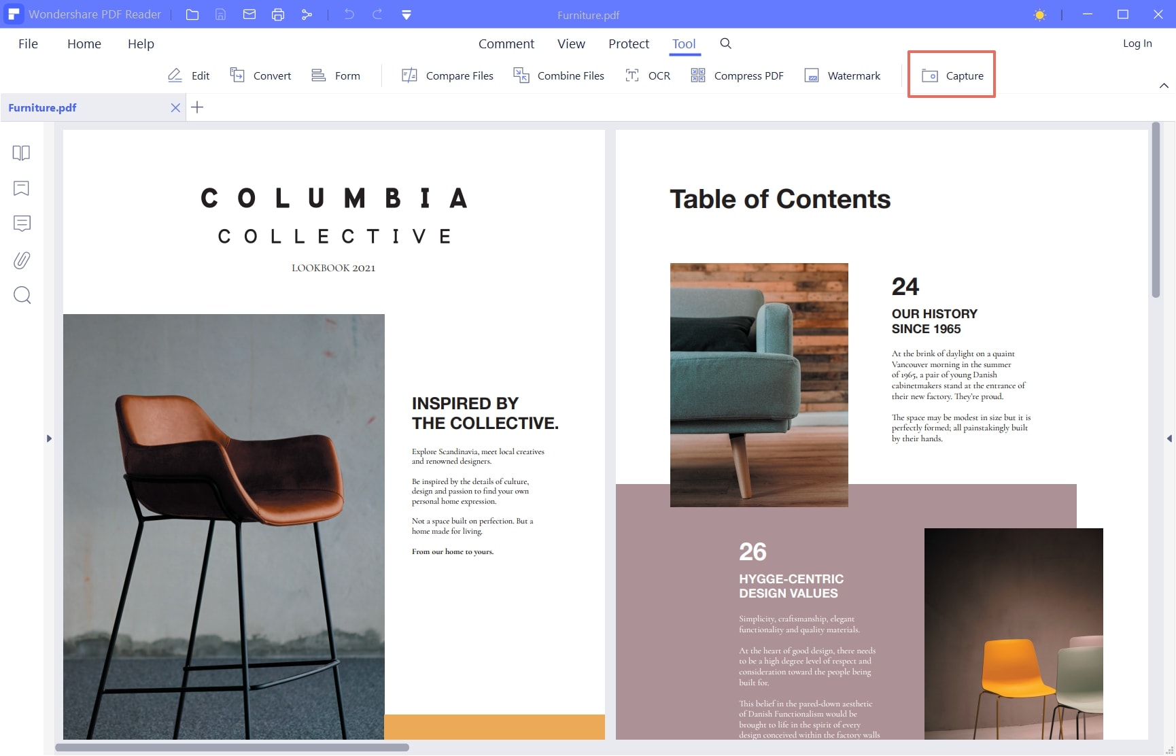The image size is (1176, 756).
Task: Click the page number 24
Action: tap(905, 287)
